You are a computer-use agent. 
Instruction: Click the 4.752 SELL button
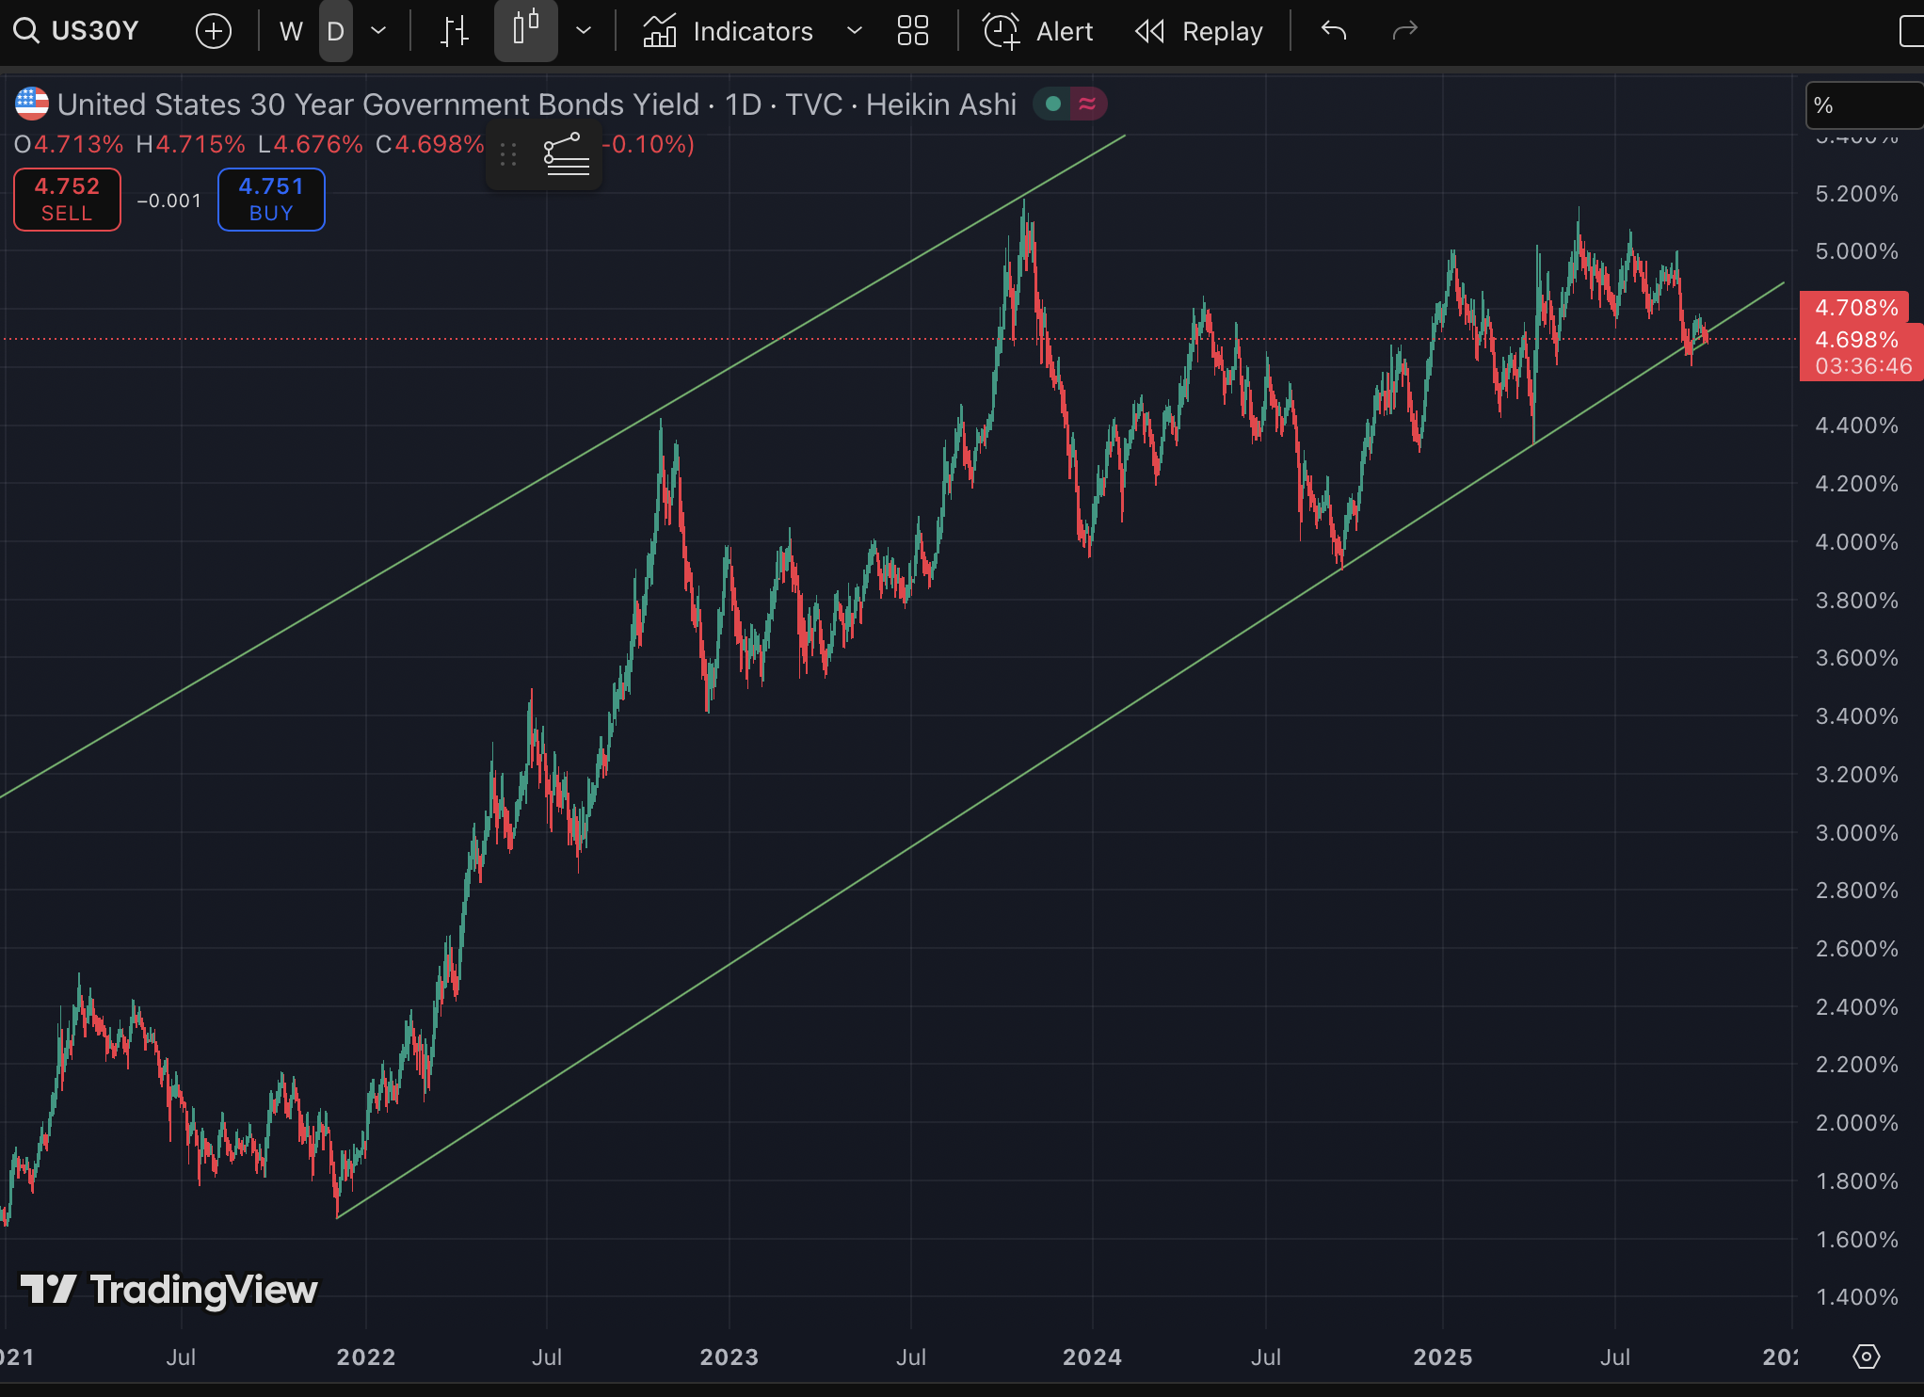pos(67,200)
